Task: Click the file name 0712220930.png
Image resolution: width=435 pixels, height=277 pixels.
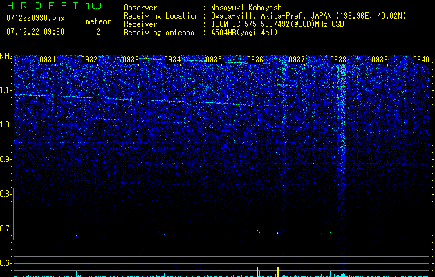Action: [35, 18]
